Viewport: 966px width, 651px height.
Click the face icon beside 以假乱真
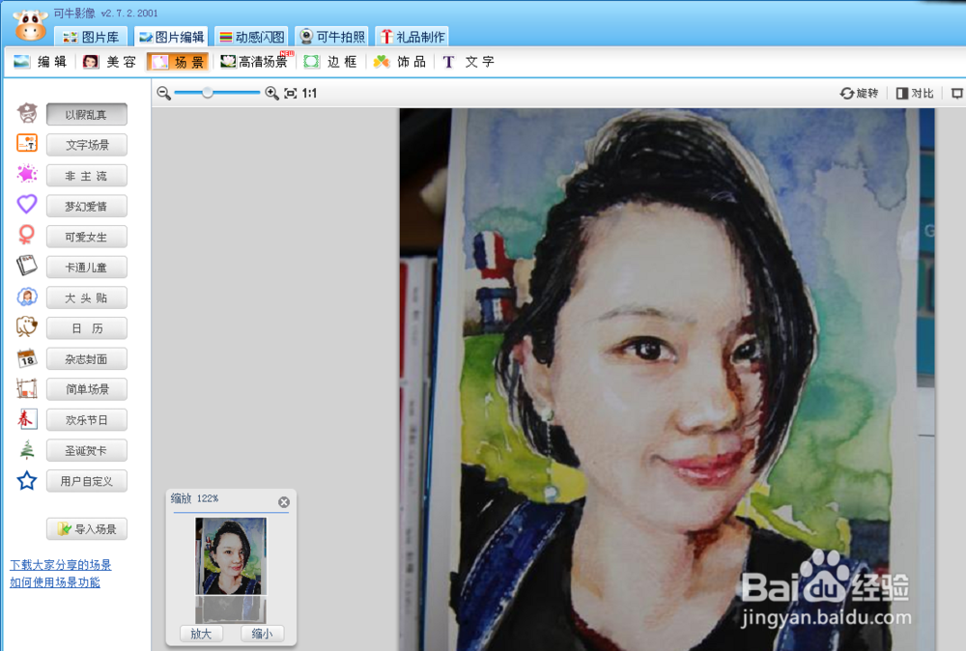pyautogui.click(x=27, y=113)
